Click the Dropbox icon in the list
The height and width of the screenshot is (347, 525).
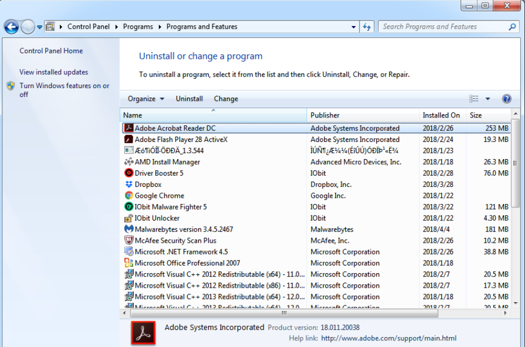(129, 184)
